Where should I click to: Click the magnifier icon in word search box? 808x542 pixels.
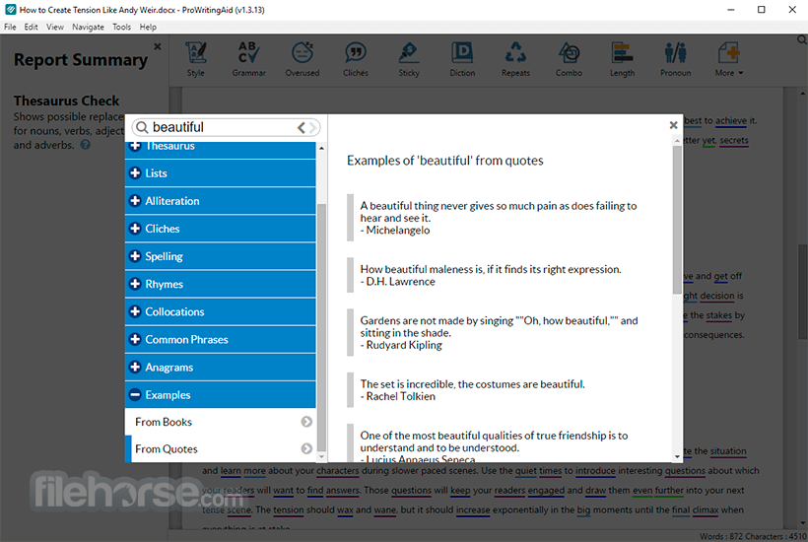tap(142, 127)
